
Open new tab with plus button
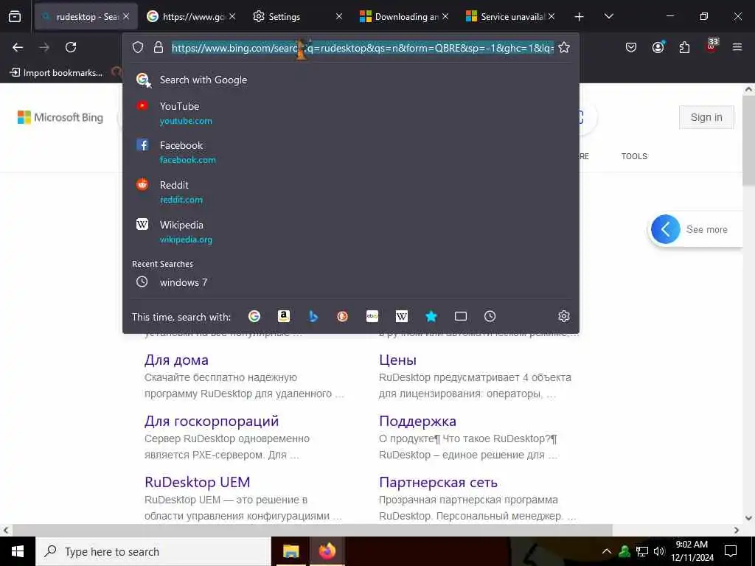click(x=580, y=17)
